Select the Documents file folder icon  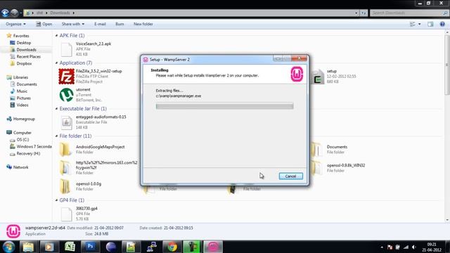pos(316,150)
